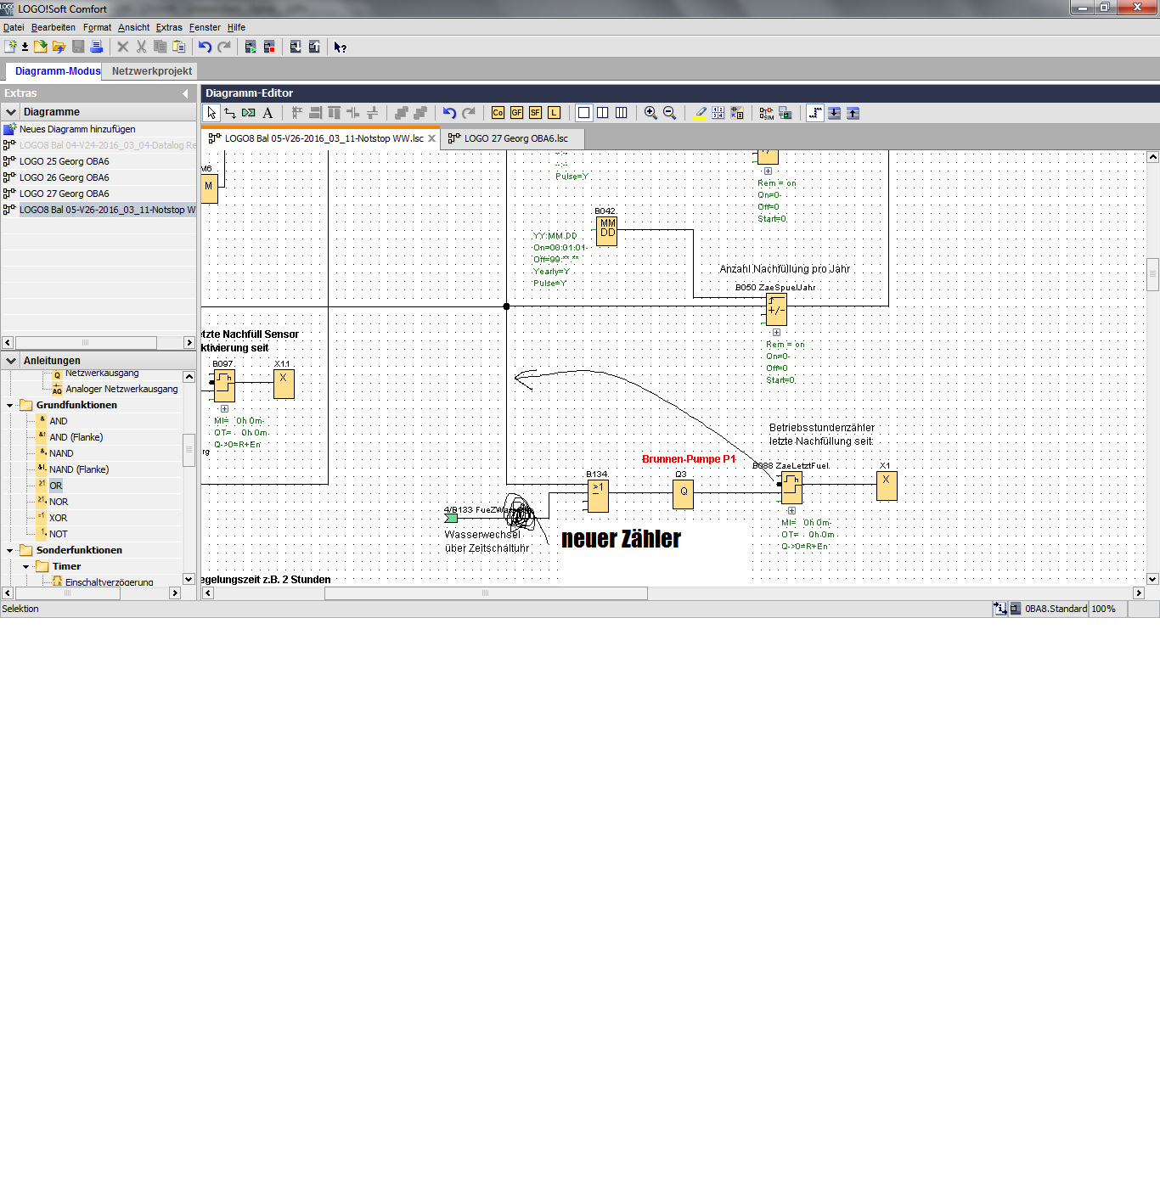Click the text annotation 'A' tool
Viewport: 1160px width, 1202px height.
(x=267, y=113)
